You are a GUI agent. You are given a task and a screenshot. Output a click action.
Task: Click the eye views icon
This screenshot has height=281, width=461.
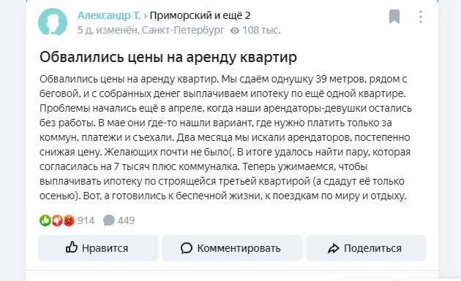(235, 31)
